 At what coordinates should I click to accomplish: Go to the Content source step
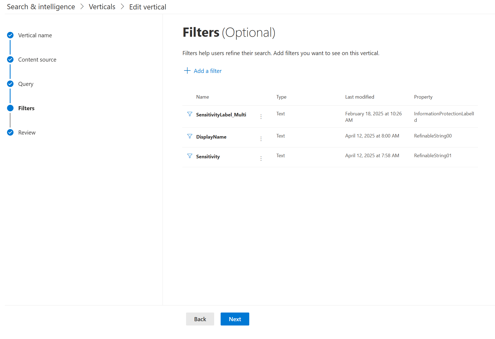(37, 60)
